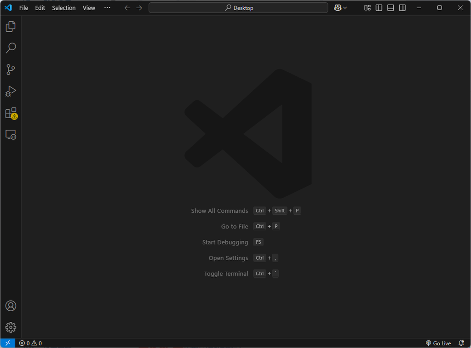Click the errors and warnings counter
This screenshot has height=348, width=471.
[30, 342]
